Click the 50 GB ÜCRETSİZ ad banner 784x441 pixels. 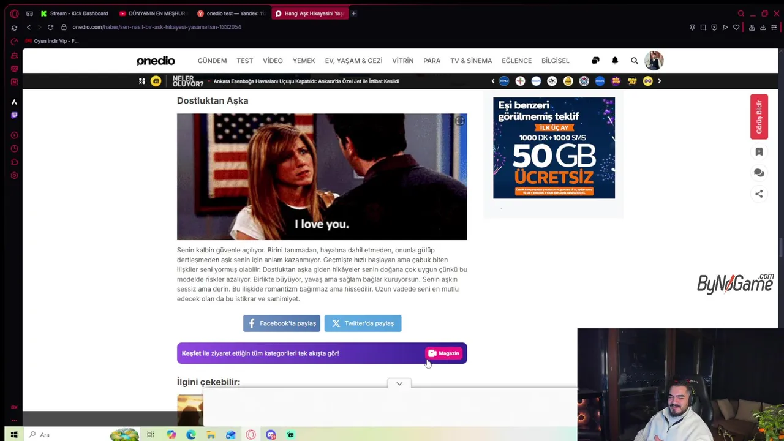pos(554,148)
